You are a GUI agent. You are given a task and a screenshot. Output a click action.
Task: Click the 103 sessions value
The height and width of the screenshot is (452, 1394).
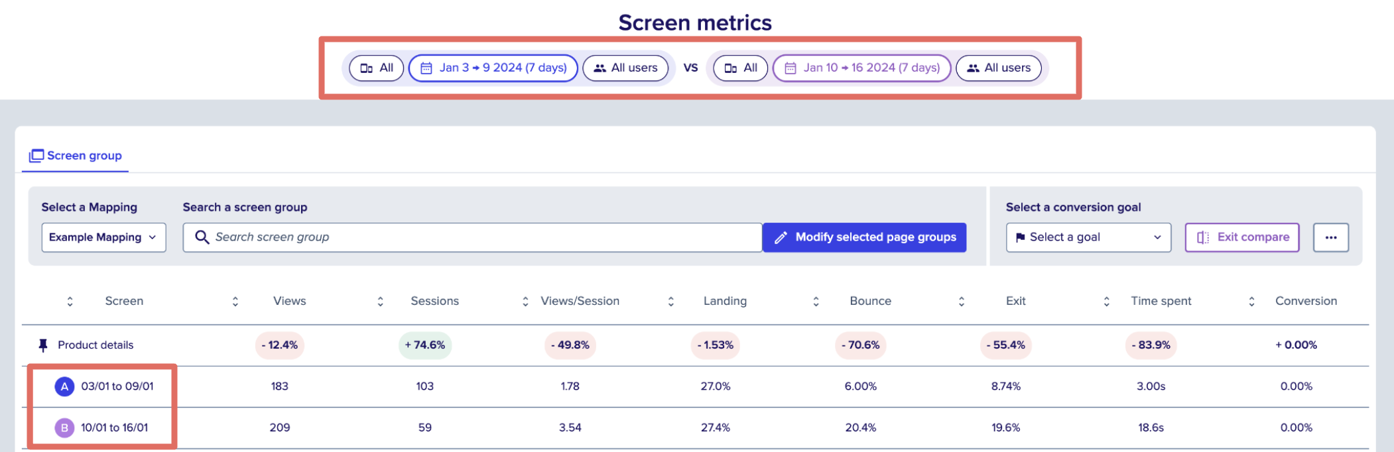[x=425, y=386]
